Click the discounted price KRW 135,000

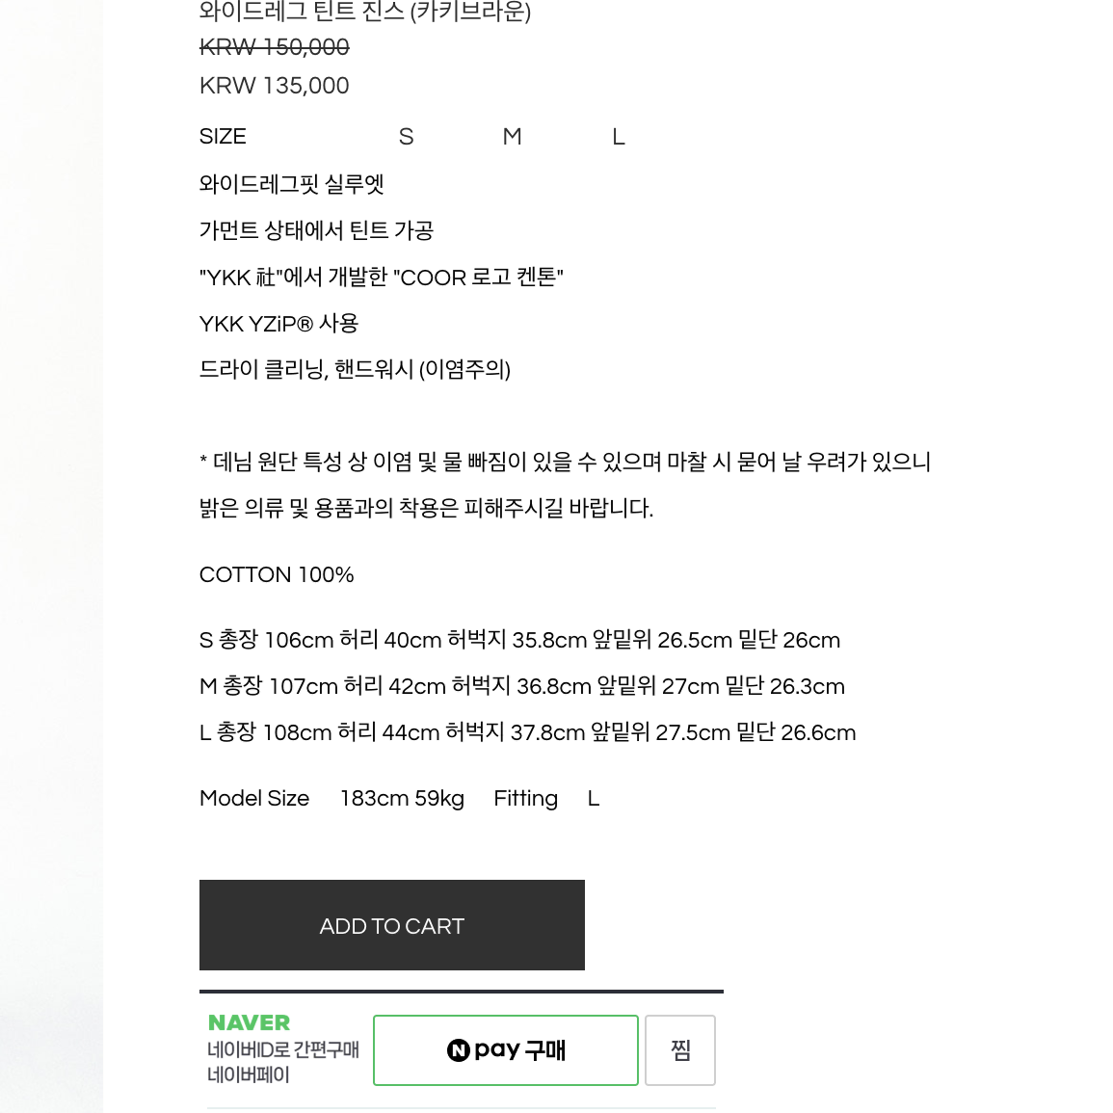tap(274, 85)
